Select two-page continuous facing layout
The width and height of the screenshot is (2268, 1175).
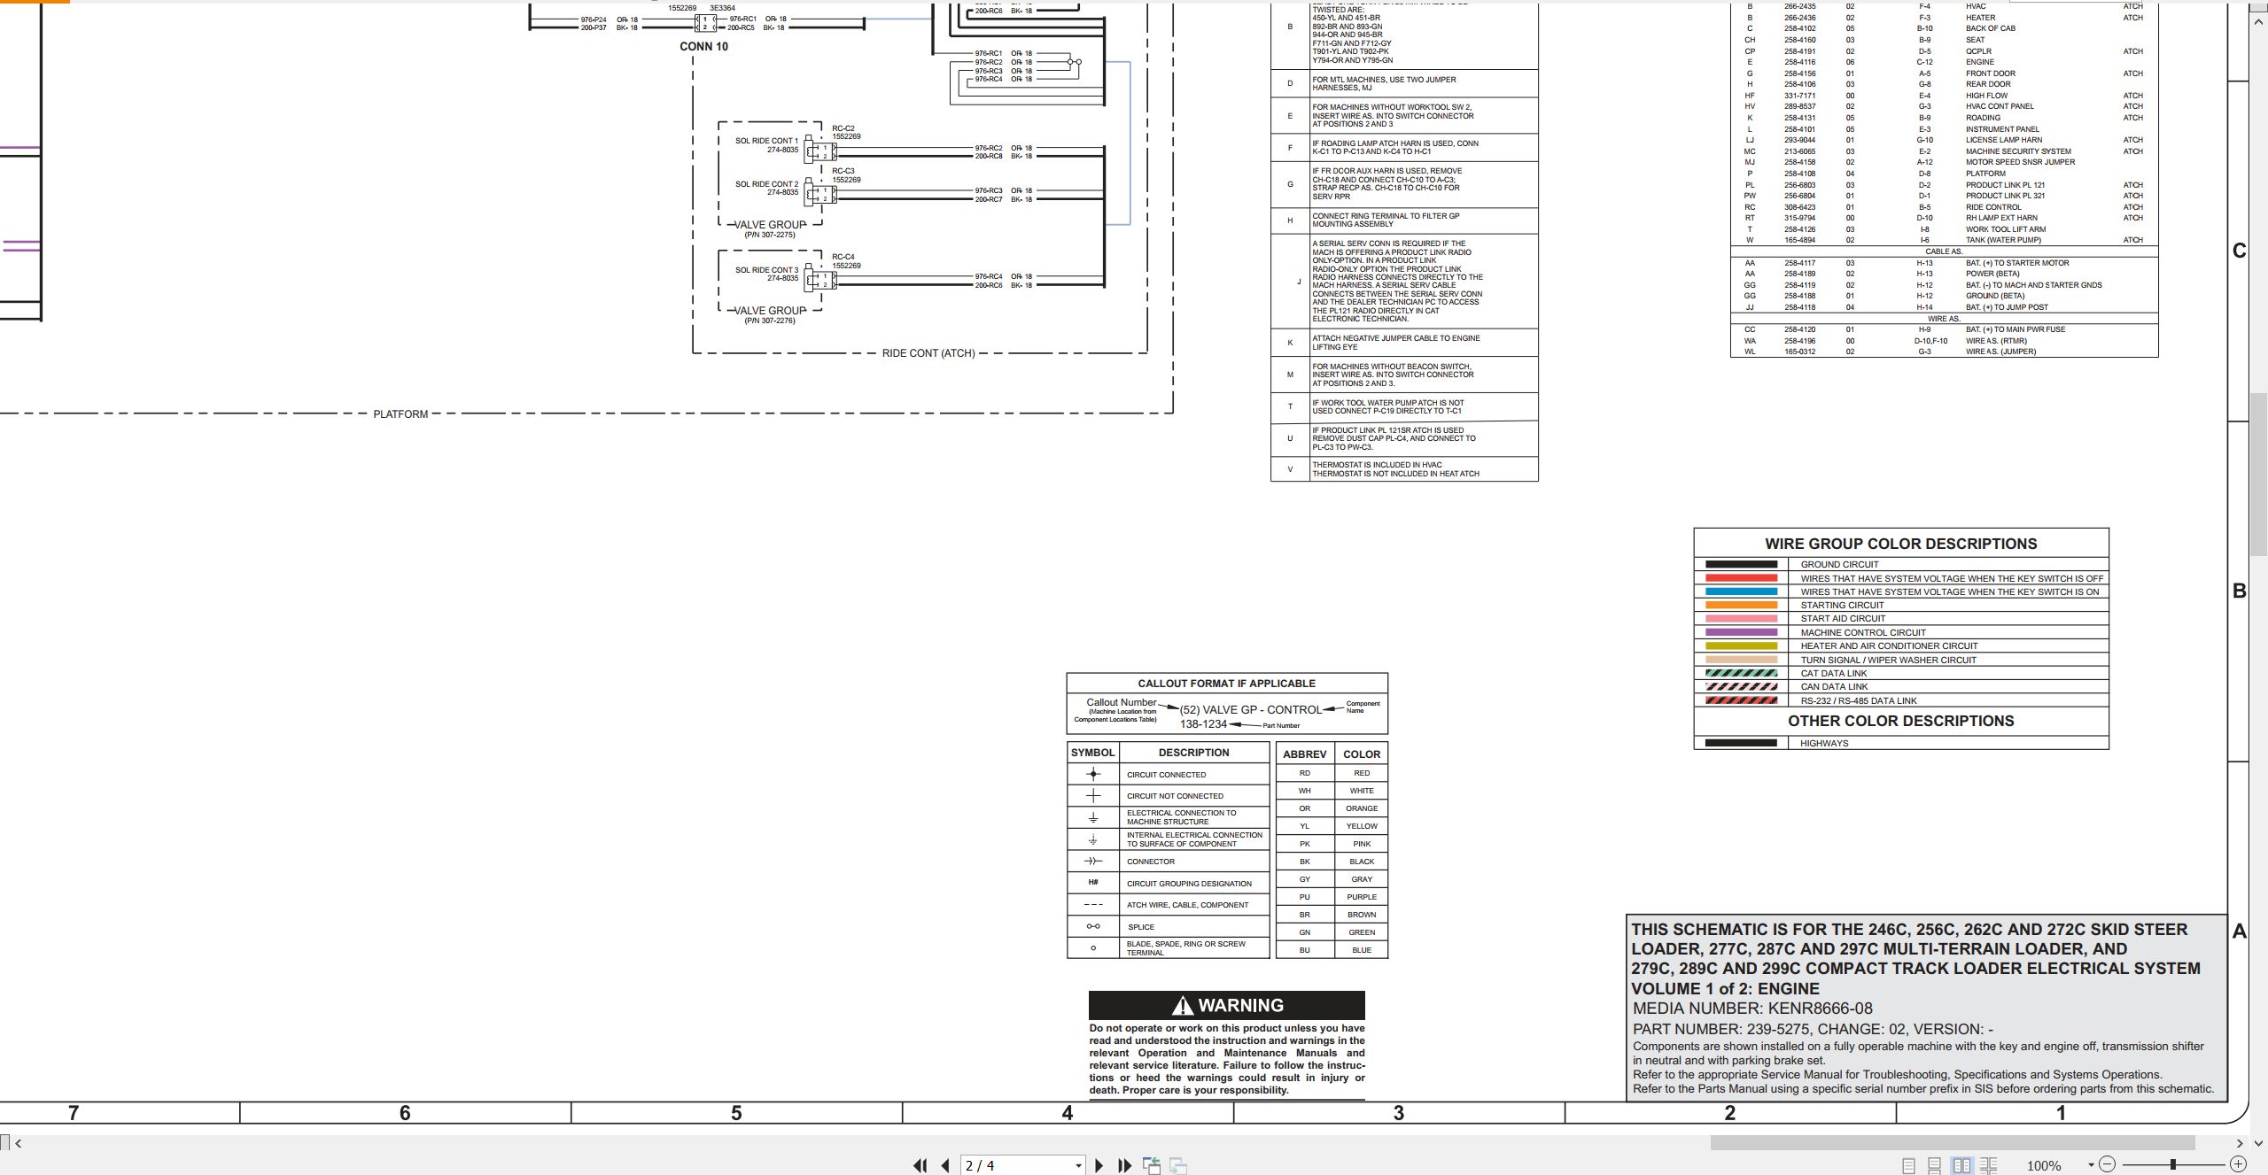tap(1988, 1165)
